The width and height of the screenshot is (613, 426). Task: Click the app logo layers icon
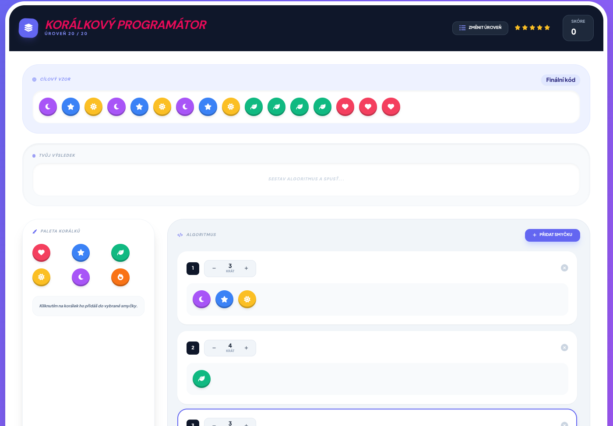point(28,28)
